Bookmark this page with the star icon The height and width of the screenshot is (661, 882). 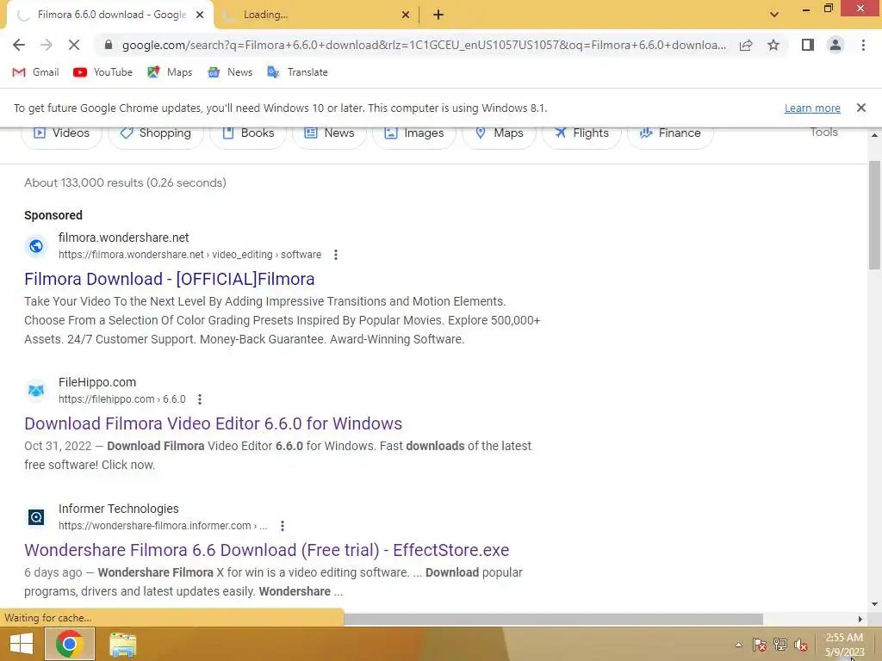pyautogui.click(x=773, y=45)
